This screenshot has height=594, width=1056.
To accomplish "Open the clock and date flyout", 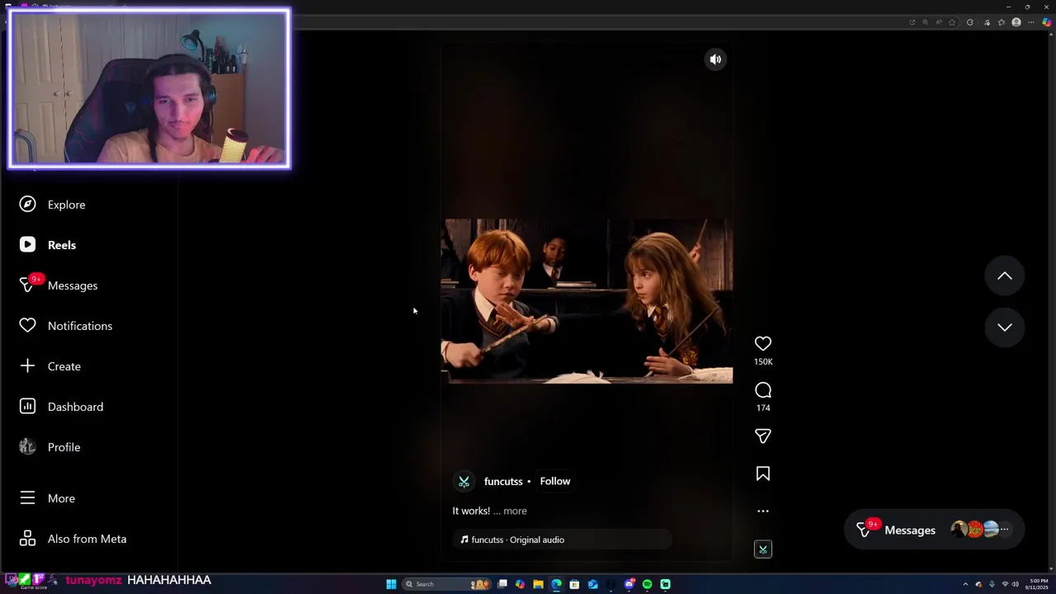I will pos(1038,584).
